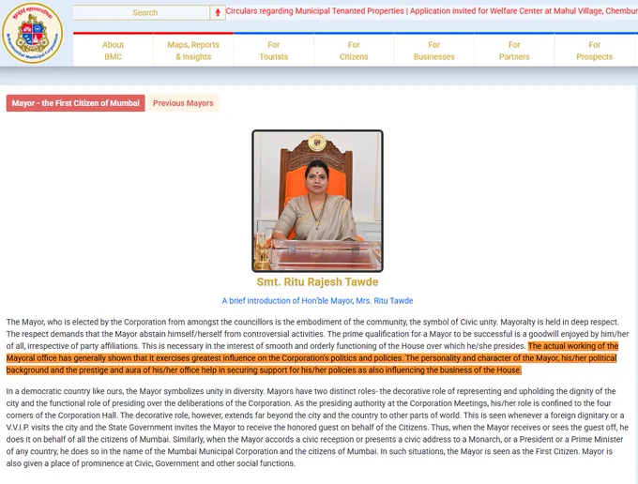Viewport: 638px width, 484px height.
Task: Click the microphone voice search icon
Action: (218, 12)
